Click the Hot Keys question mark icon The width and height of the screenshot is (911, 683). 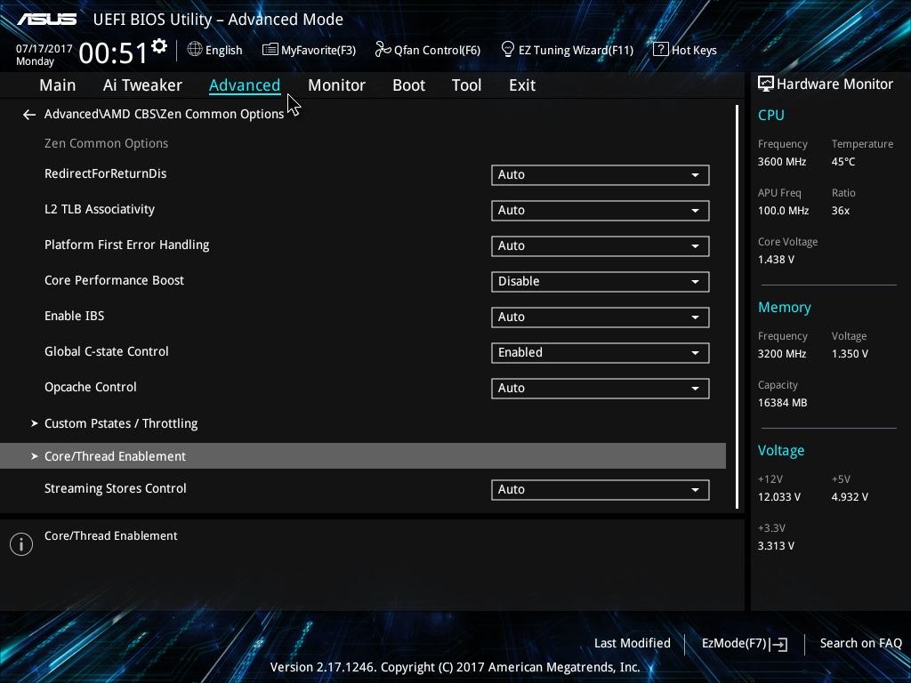tap(661, 50)
